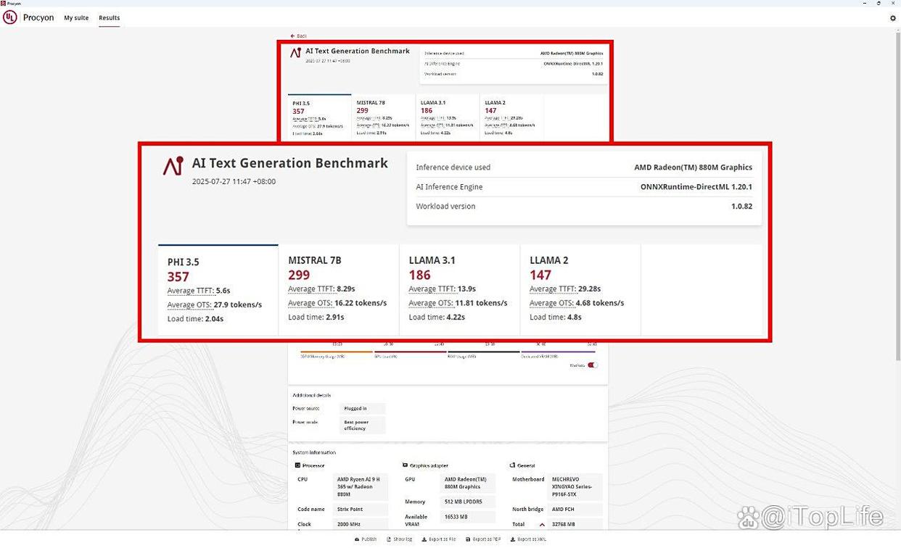Select LLAMA 3.1 tab in small unmagnified panel

tap(447, 117)
